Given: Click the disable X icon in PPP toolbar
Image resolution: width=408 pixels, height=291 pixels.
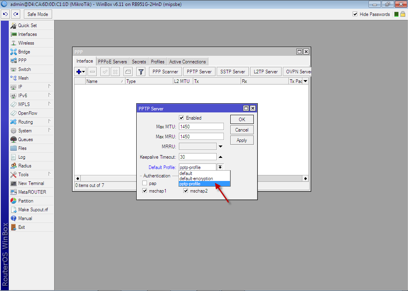Looking at the screenshot, I should coord(115,72).
